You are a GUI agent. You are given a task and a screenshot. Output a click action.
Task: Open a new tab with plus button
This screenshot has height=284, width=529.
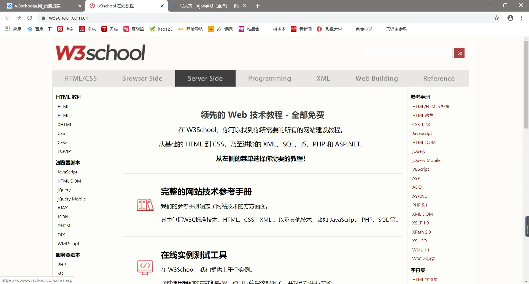258,6
